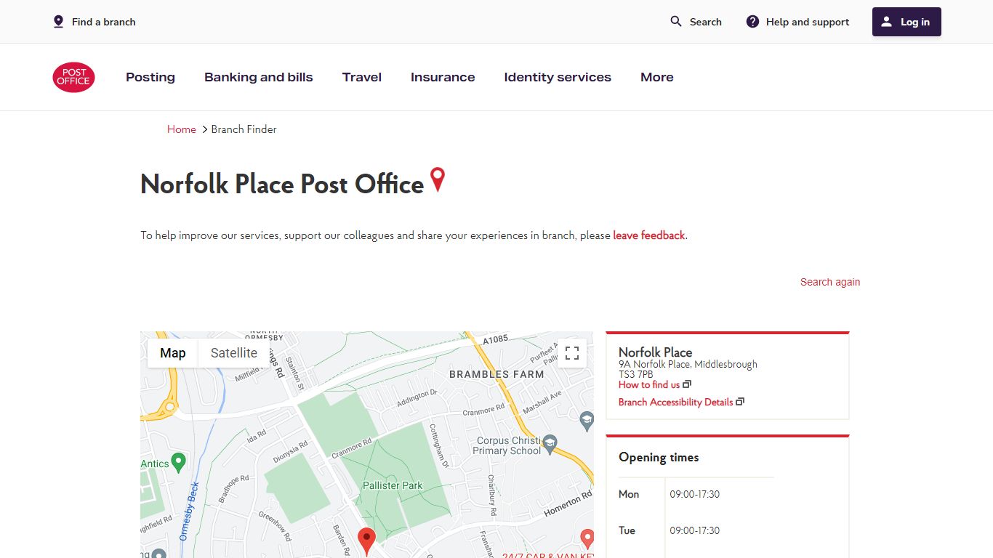The image size is (993, 558).
Task: Click the external link icon after How to find us
Action: coord(687,384)
